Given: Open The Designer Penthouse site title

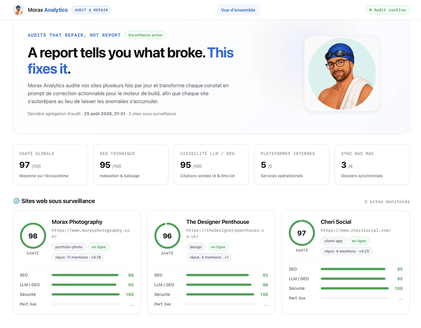Looking at the screenshot, I should (x=218, y=222).
